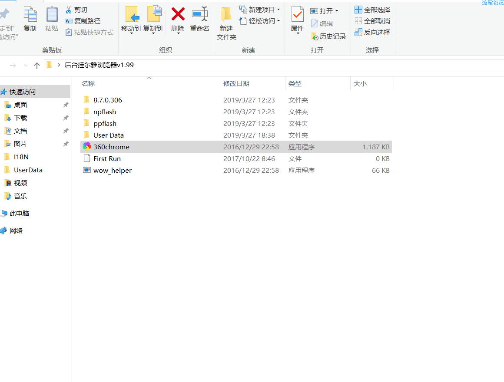Select the file named 360chrome
The width and height of the screenshot is (504, 382).
click(x=111, y=147)
